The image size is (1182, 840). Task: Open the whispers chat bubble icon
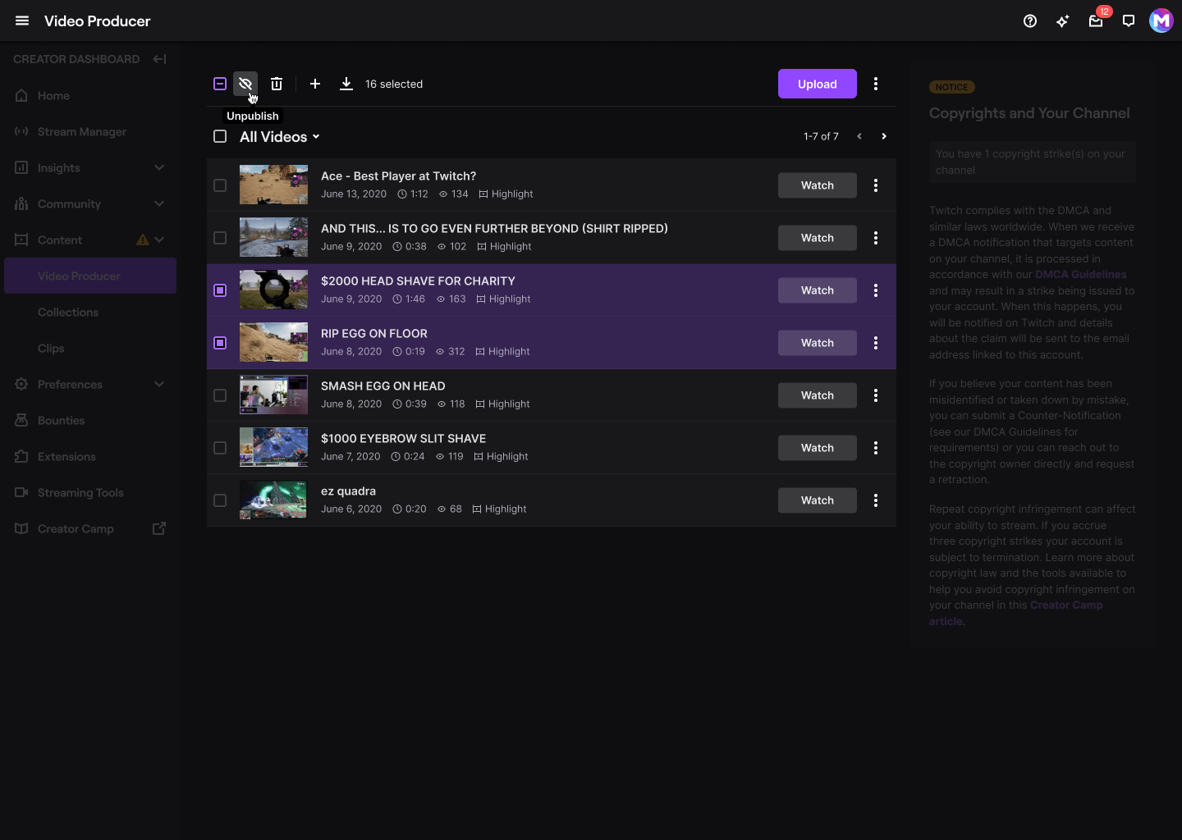(1129, 21)
